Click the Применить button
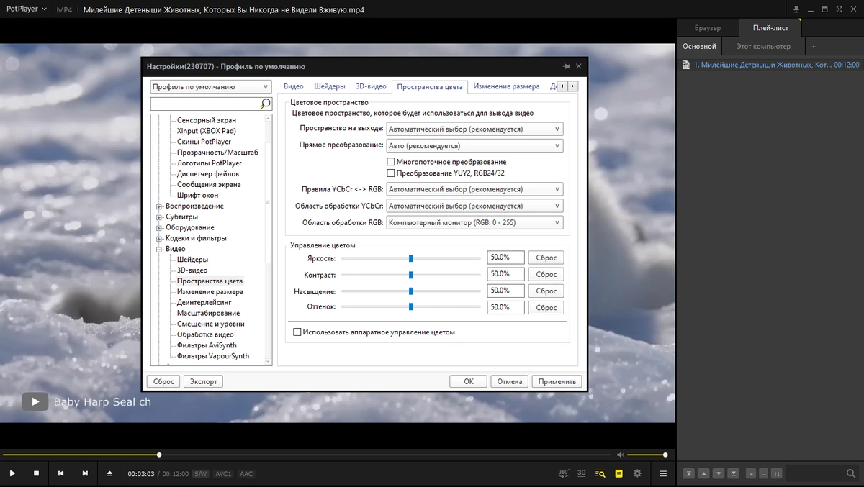 point(557,381)
